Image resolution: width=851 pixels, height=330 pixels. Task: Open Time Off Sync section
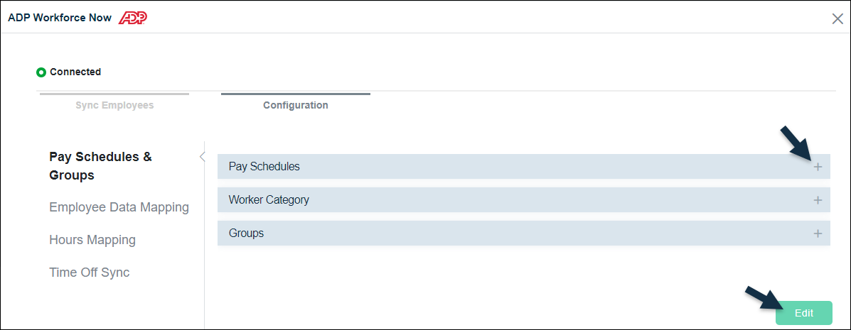[x=90, y=272]
